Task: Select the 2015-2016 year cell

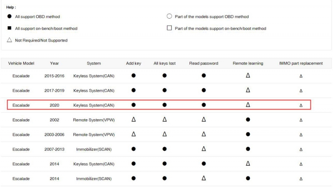Action: (55, 76)
